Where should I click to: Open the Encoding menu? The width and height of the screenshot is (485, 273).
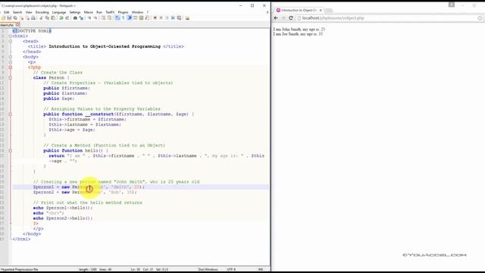pos(42,12)
